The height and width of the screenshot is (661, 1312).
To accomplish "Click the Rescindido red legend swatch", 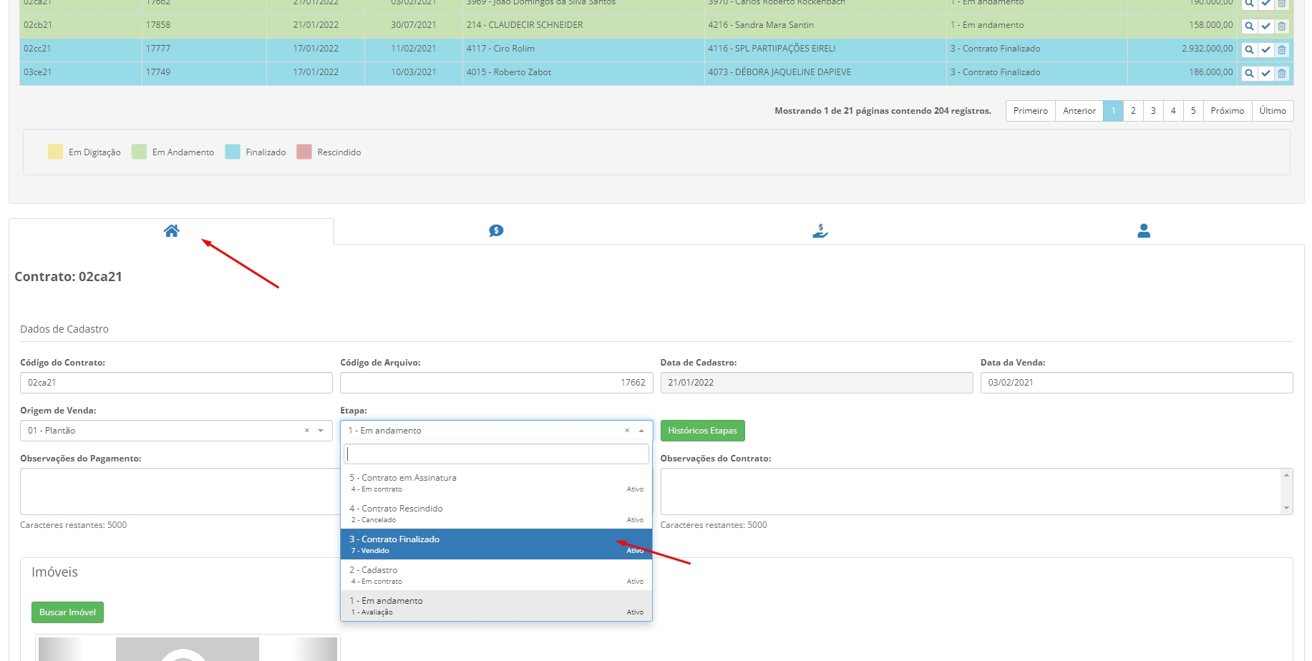I will 304,152.
